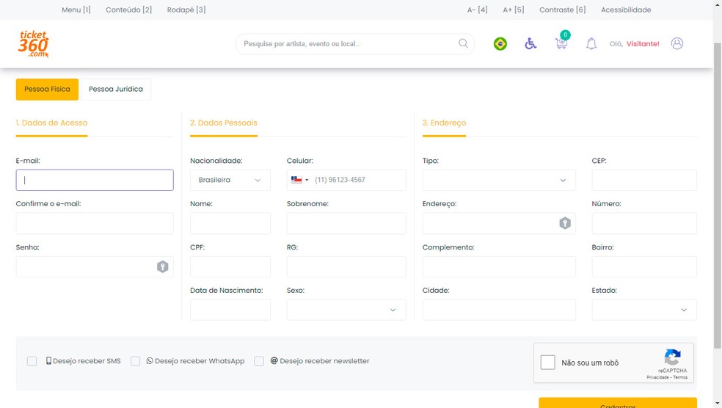Screen dimensions: 722x408
Task: Open the Nacionalidade dropdown
Action: pyautogui.click(x=230, y=180)
